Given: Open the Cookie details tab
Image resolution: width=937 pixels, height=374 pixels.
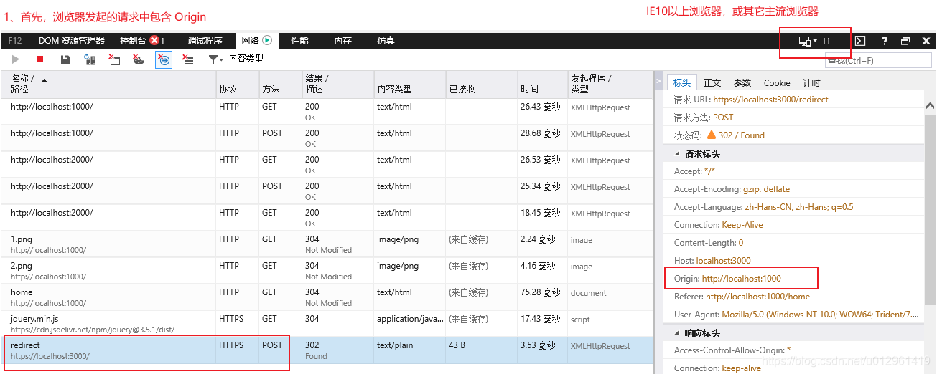Looking at the screenshot, I should click(x=777, y=82).
